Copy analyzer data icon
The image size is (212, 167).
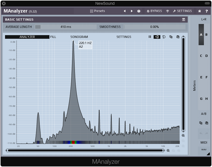coord(171,37)
